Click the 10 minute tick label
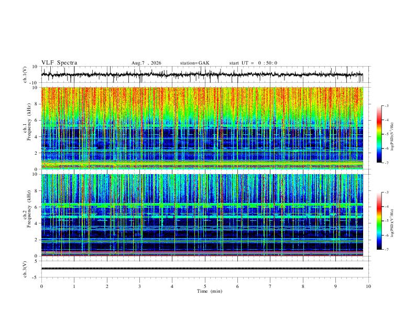Viewport: 415px width, 321px height. tap(368, 286)
